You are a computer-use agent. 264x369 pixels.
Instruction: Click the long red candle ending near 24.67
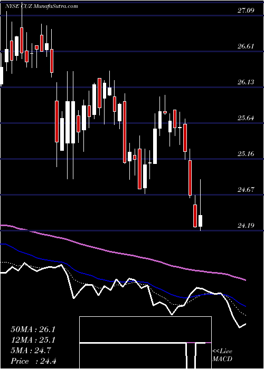[x=190, y=178]
